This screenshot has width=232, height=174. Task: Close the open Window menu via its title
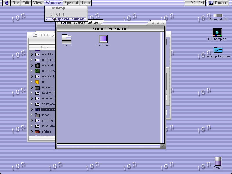pyautogui.click(x=53, y=3)
